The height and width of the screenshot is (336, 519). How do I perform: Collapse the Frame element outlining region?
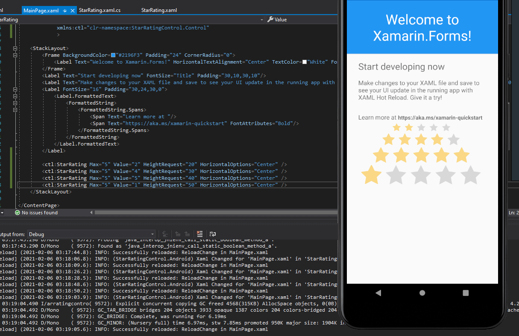coord(15,55)
